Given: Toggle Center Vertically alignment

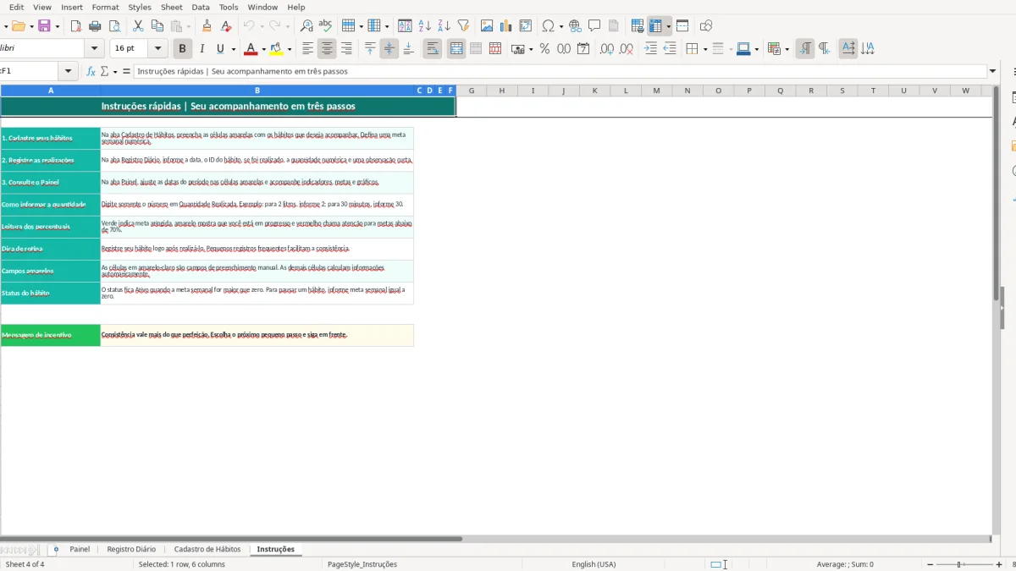Looking at the screenshot, I should coord(389,49).
